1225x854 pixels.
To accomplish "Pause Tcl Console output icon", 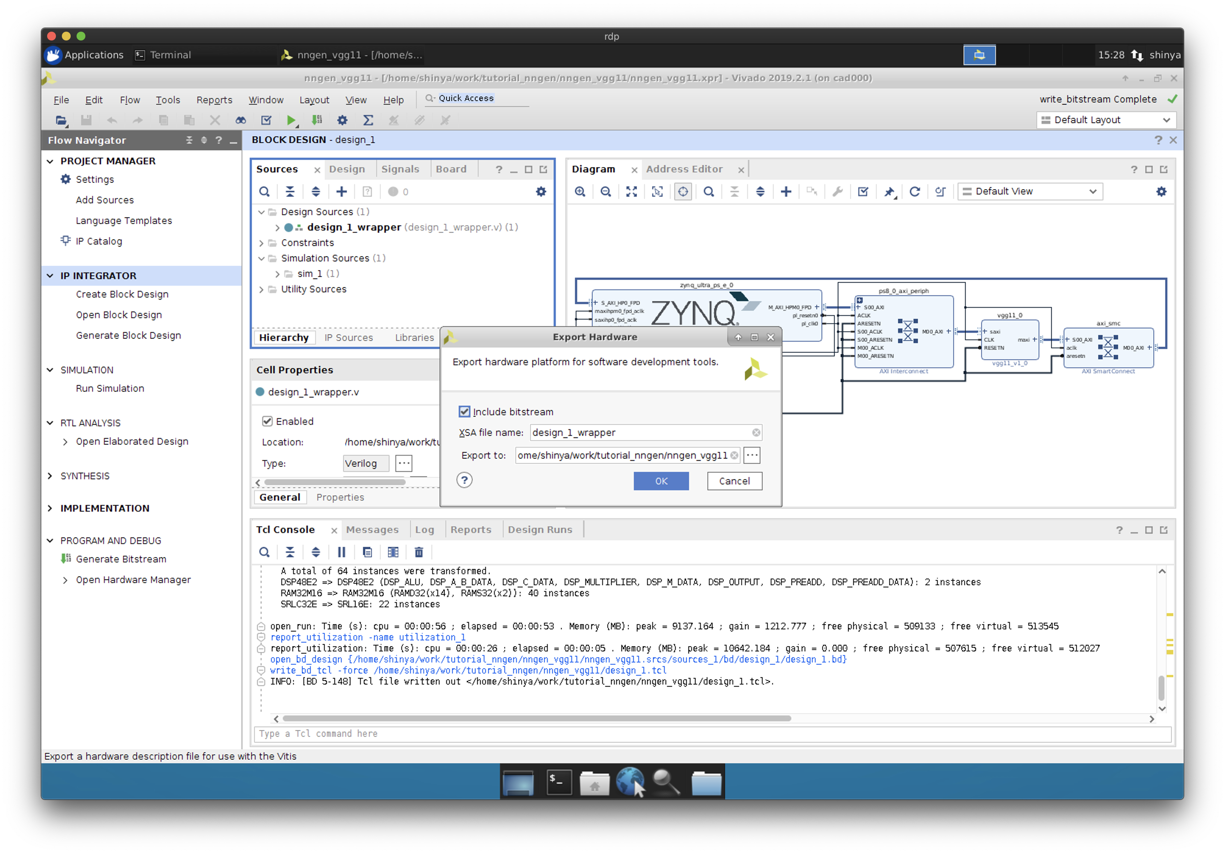I will coord(342,552).
